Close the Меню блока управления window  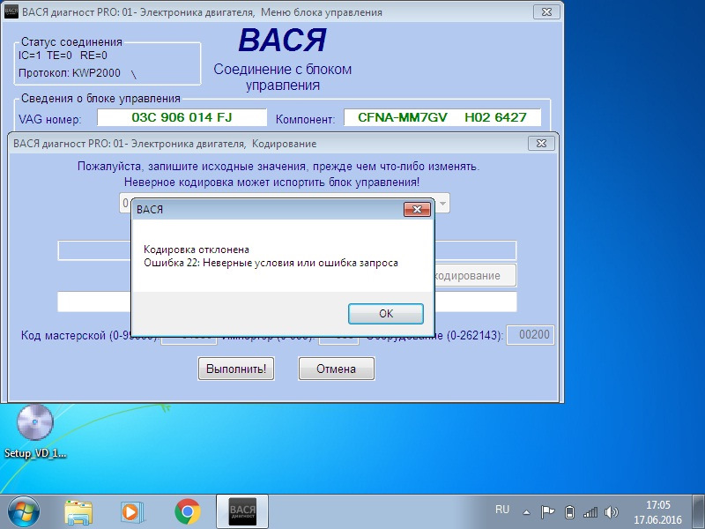546,12
